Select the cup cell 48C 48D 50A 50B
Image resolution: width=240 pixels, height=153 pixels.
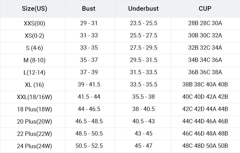pyautogui.click(x=205, y=146)
